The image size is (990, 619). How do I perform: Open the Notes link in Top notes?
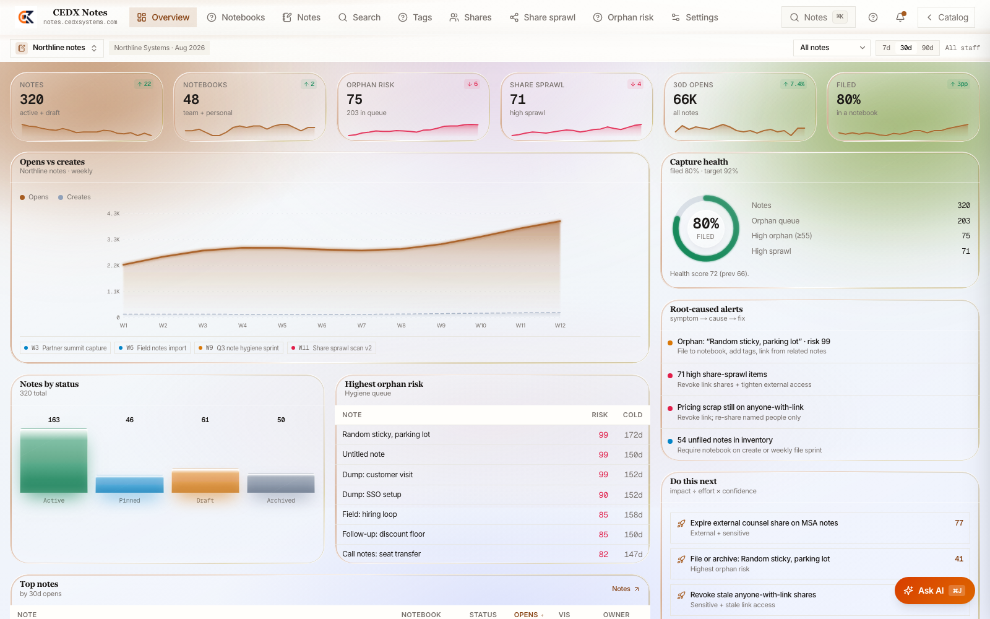pos(626,589)
